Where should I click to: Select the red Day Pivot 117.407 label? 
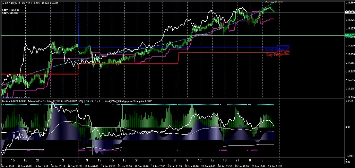(x=278, y=53)
